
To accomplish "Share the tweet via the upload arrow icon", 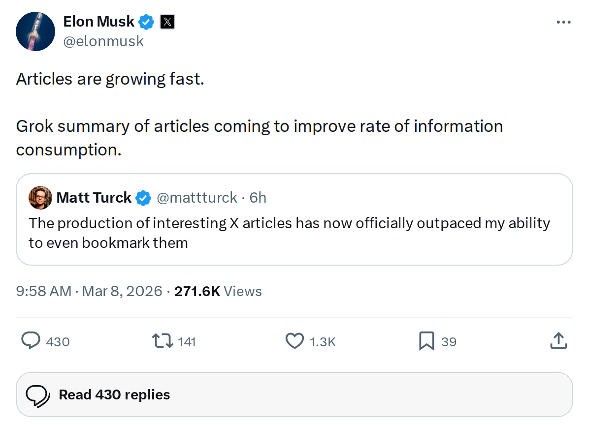I will [x=558, y=340].
